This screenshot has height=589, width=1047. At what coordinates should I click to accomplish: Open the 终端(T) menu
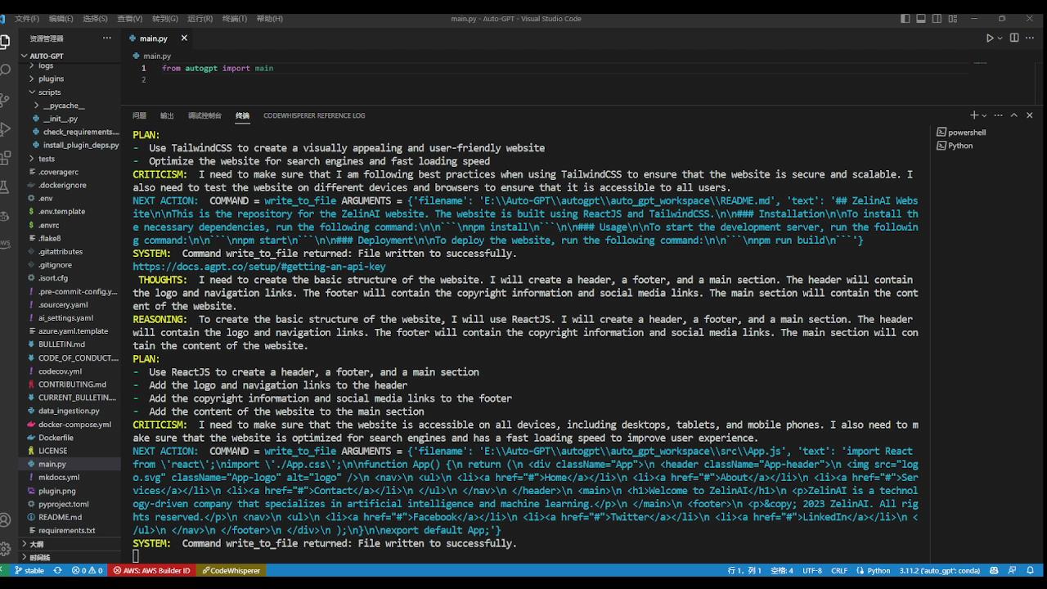pyautogui.click(x=235, y=19)
